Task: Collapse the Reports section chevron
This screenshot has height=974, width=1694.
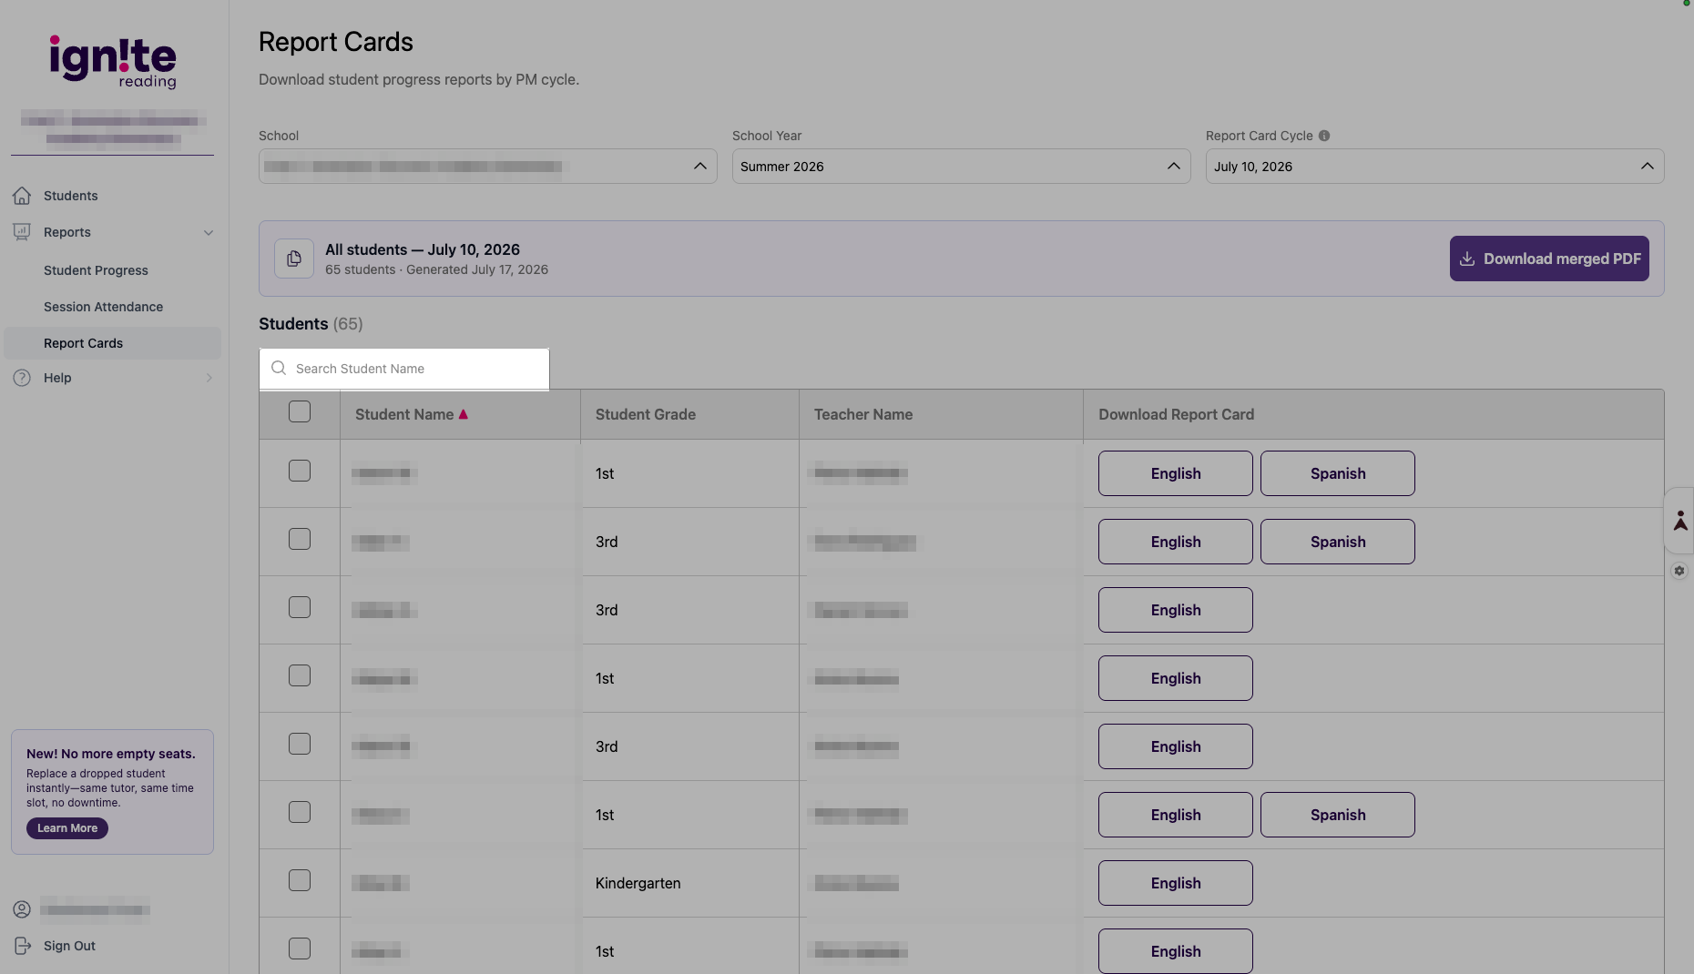Action: pyautogui.click(x=209, y=232)
